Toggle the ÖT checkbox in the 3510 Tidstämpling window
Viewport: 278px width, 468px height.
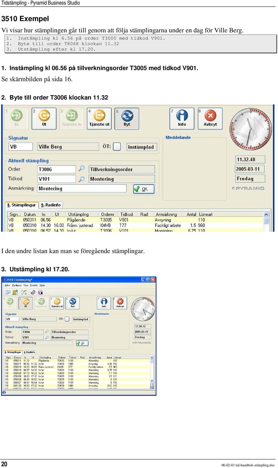coord(67,319)
